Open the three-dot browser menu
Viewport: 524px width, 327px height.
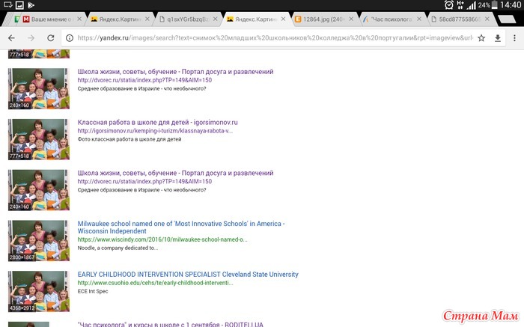click(514, 38)
